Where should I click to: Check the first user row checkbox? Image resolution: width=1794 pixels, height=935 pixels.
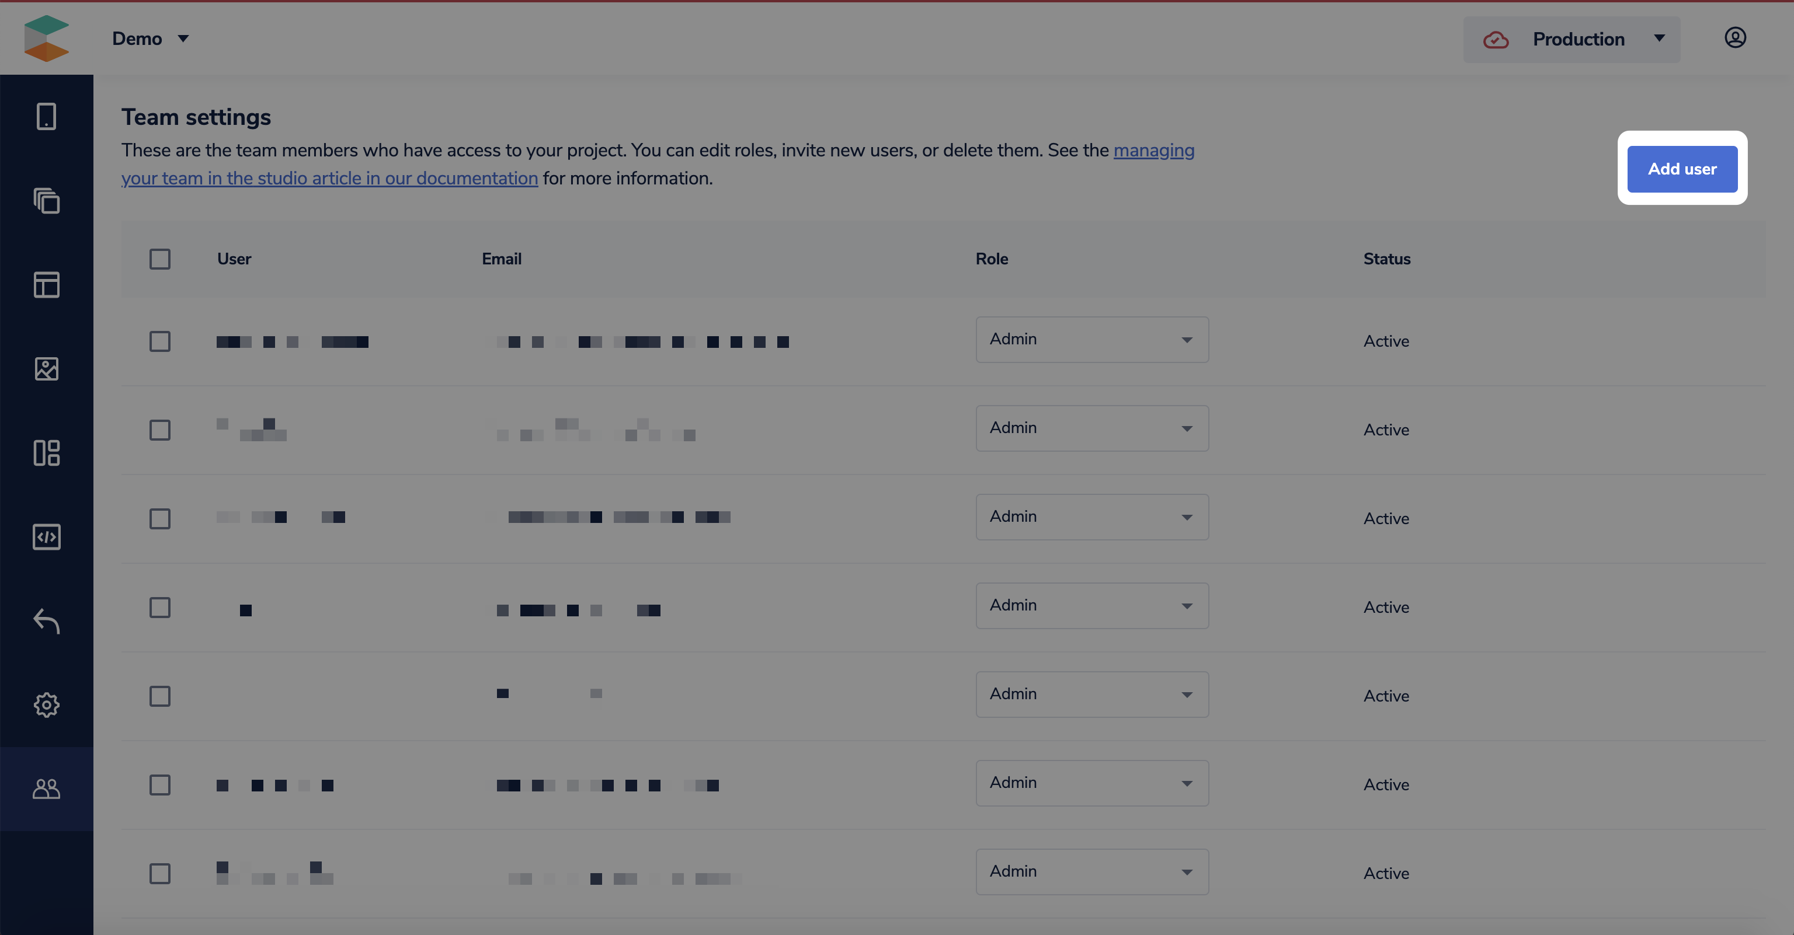(159, 341)
